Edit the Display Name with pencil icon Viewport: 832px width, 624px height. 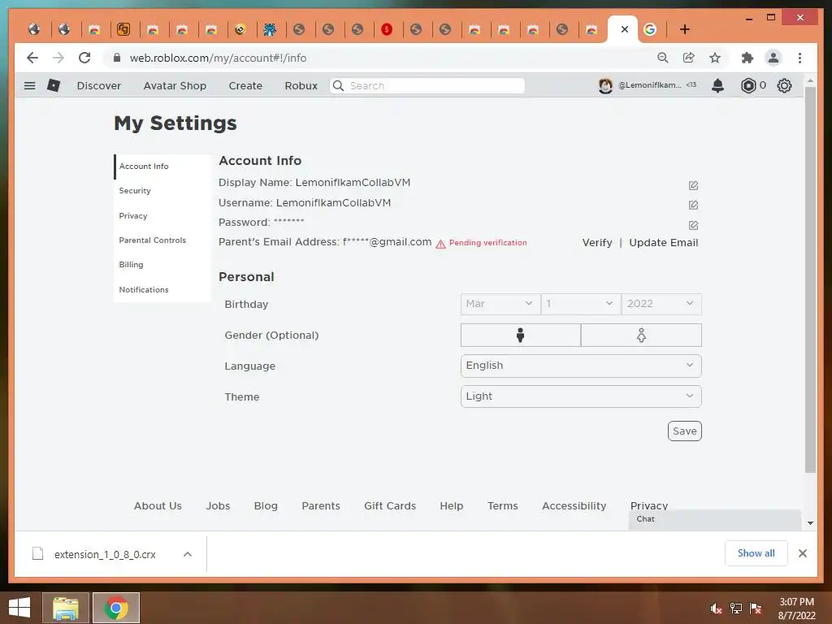[693, 185]
